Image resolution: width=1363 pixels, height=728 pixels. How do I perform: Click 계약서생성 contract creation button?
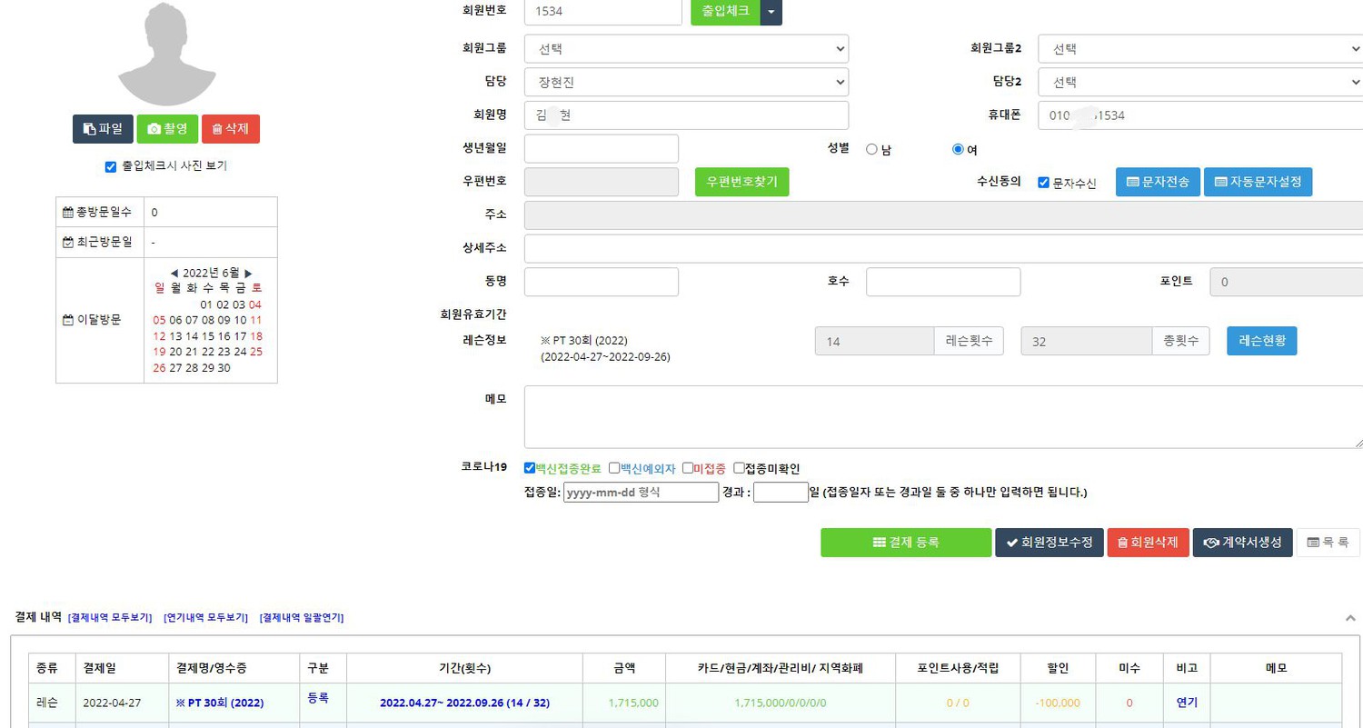pos(1242,543)
